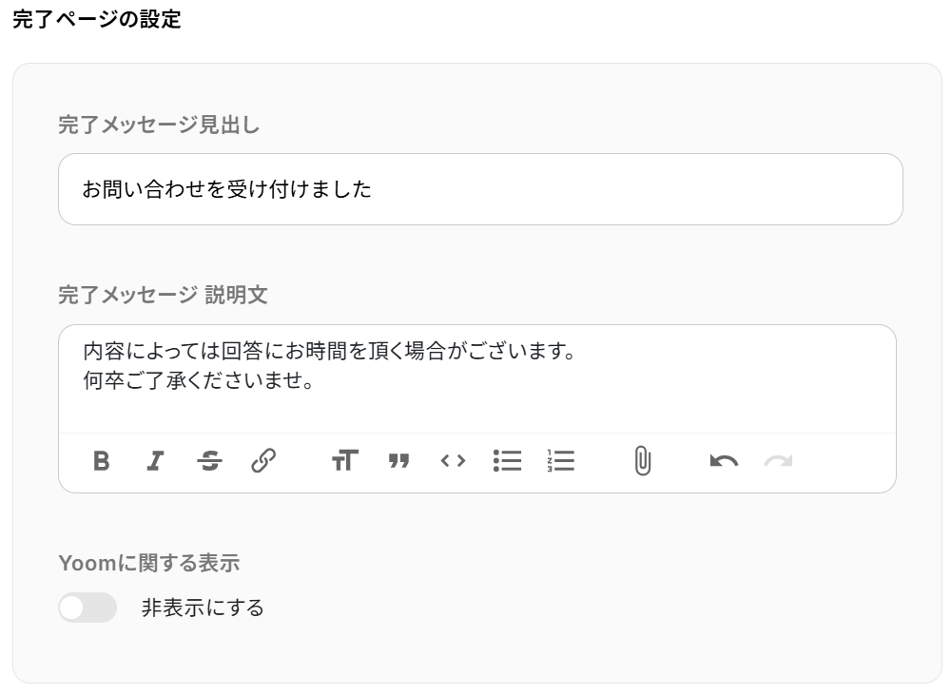951x695 pixels.
Task: Insert a code block
Action: (x=453, y=461)
